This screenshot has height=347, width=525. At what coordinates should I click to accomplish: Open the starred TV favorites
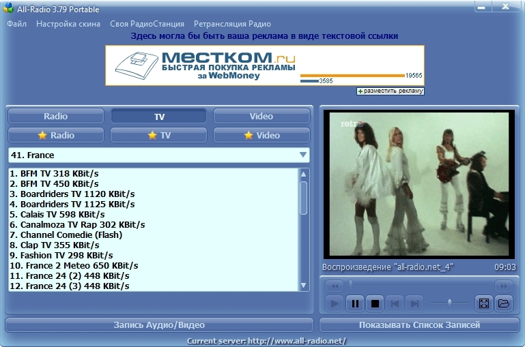point(158,135)
